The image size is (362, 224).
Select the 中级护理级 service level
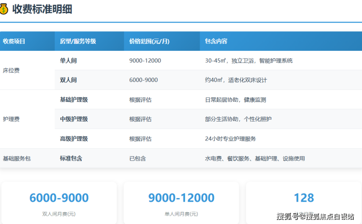(x=74, y=119)
